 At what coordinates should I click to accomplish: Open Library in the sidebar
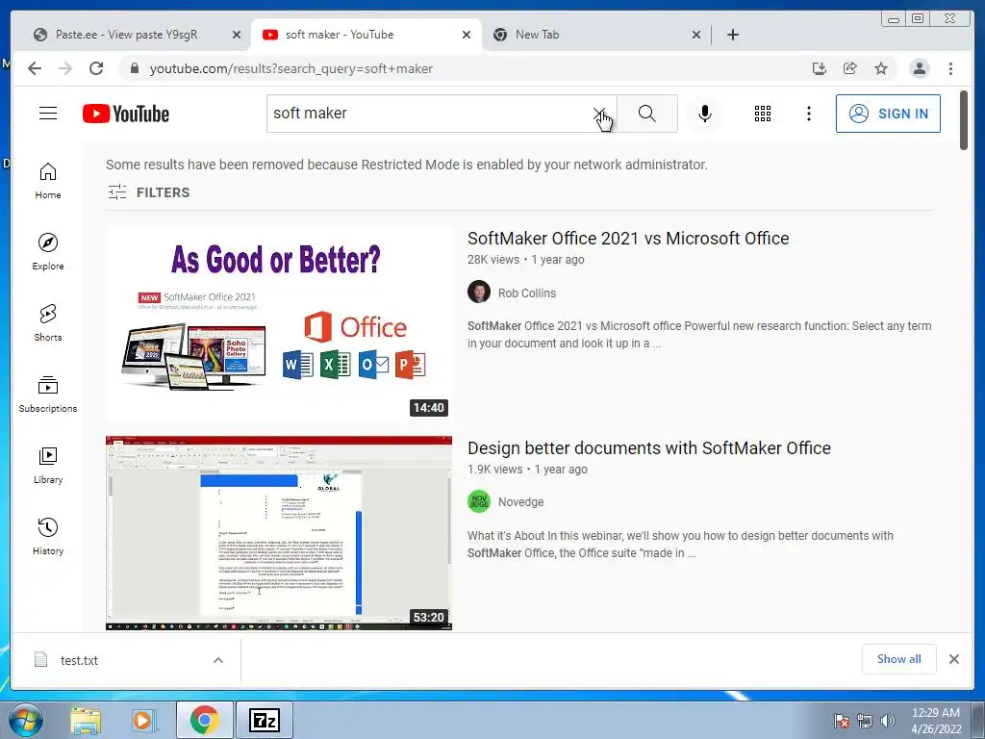click(48, 466)
